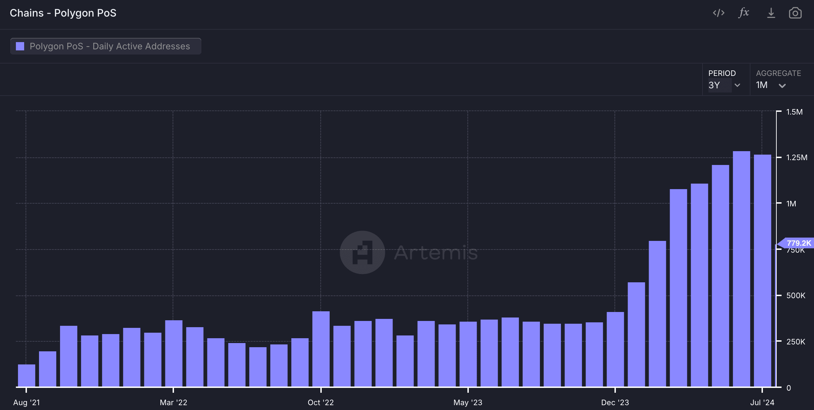Click the PERIOD dropdown chevron
Screen dimensions: 814x410
[x=737, y=85]
